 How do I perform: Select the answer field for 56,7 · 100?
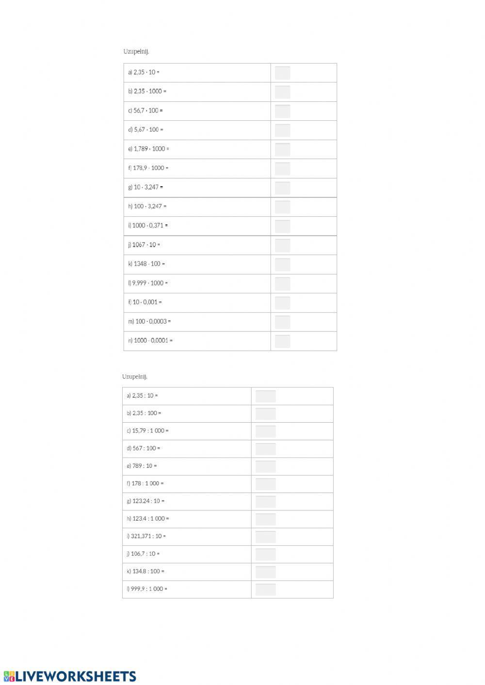(282, 111)
